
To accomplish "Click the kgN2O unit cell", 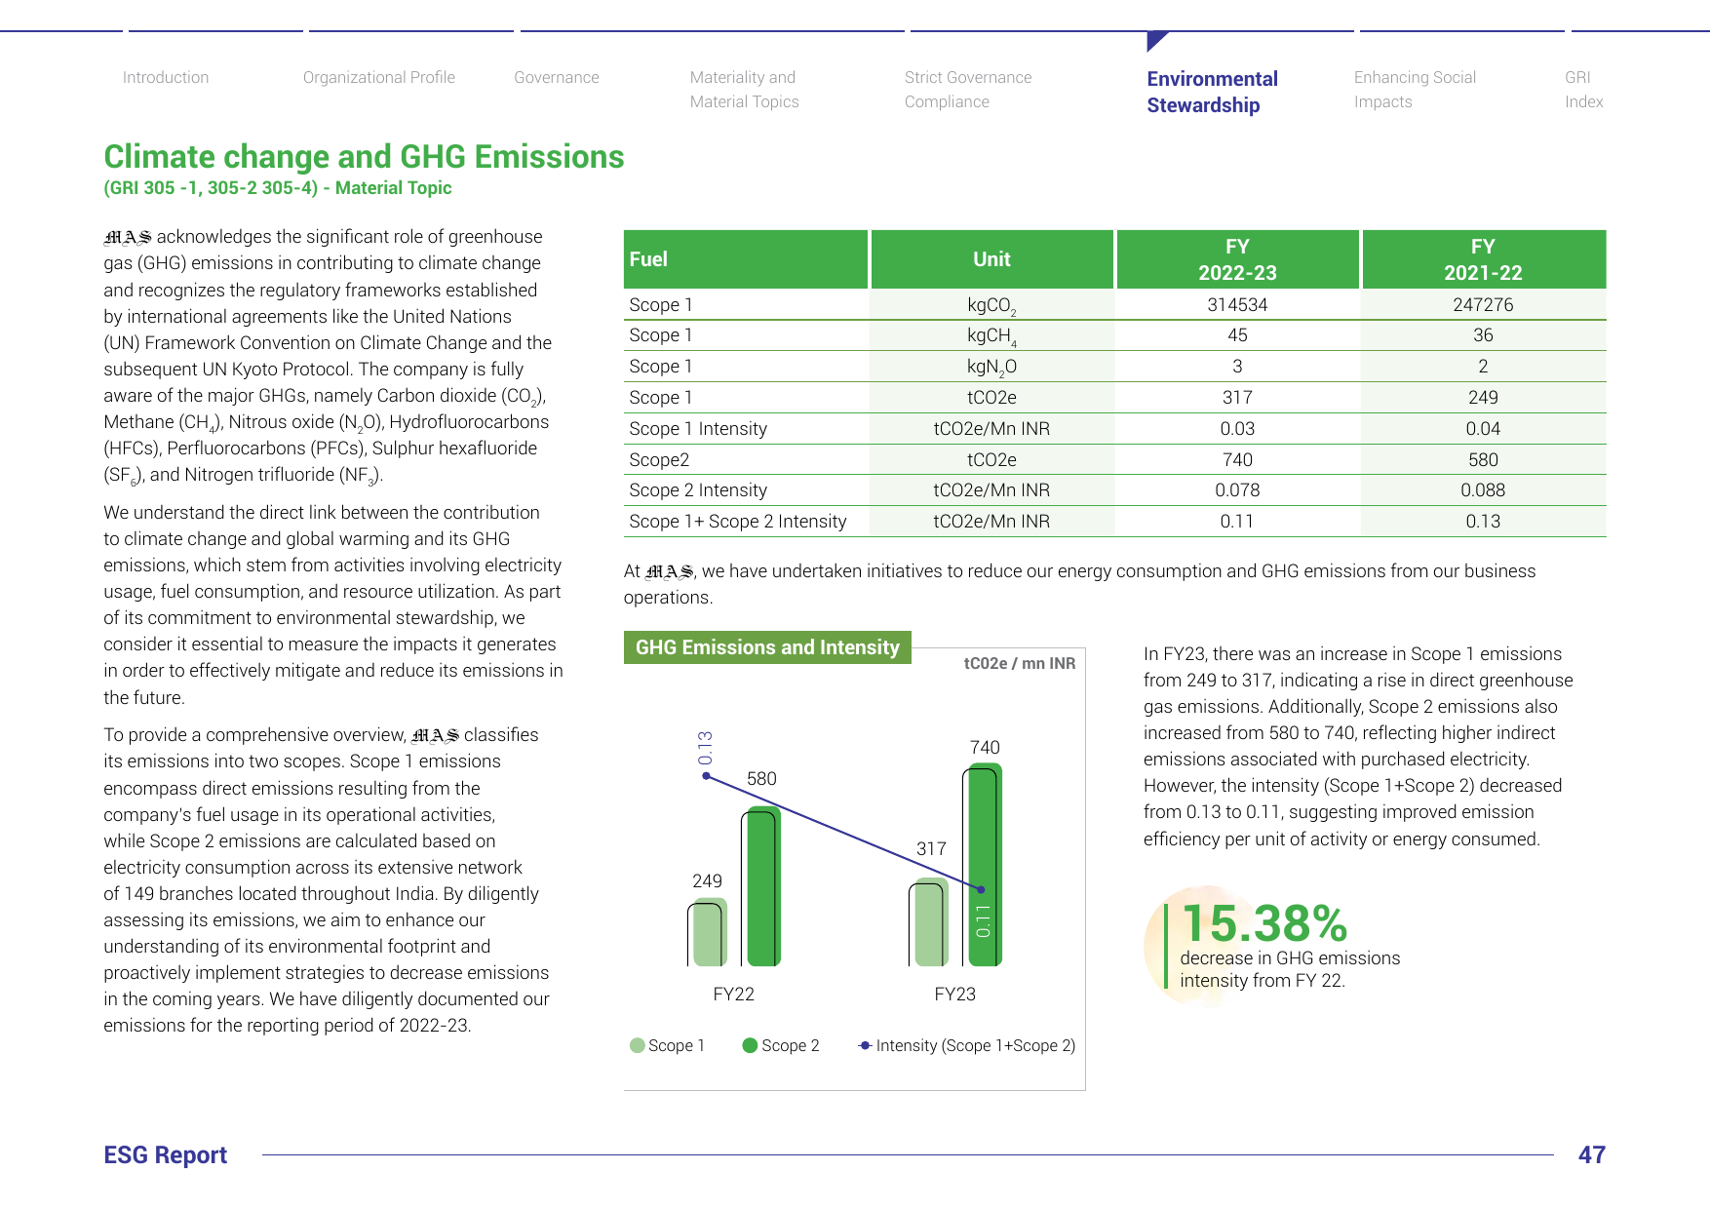I will (991, 367).
